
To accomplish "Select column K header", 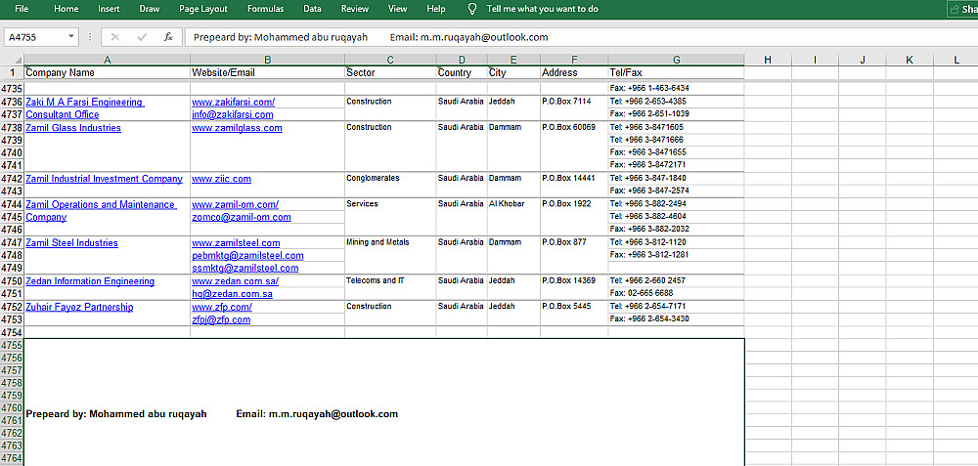I will (910, 60).
